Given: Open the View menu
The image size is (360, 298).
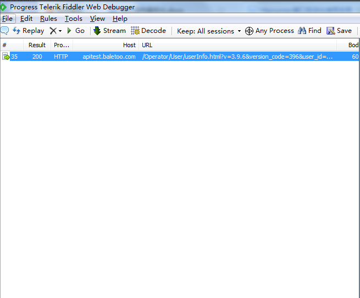Looking at the screenshot, I should [97, 19].
